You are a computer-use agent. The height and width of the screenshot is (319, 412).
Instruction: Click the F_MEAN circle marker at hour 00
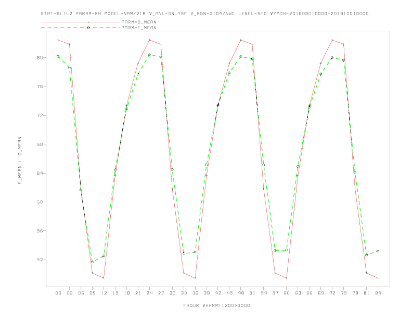pyautogui.click(x=58, y=56)
